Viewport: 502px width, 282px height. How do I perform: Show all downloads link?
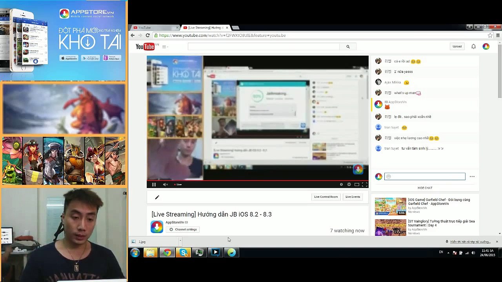[470, 242]
